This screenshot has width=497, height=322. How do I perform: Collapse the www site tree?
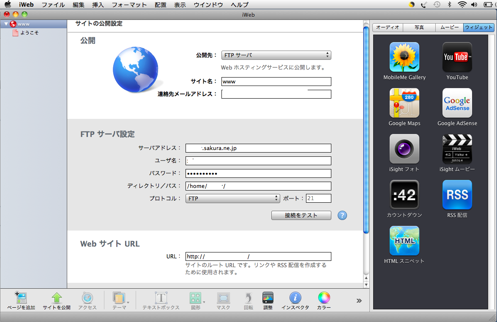coord(6,24)
